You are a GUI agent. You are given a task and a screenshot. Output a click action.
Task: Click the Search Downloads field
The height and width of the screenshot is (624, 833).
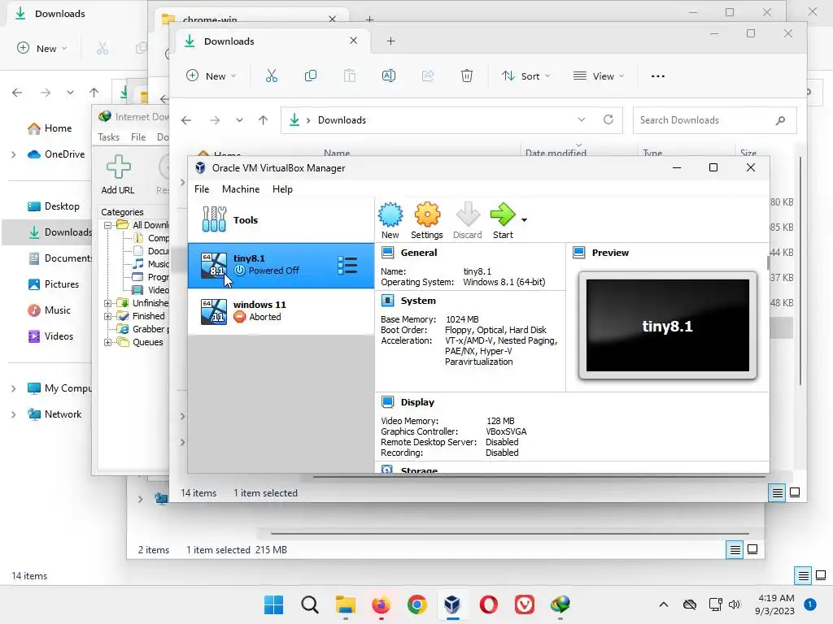click(714, 120)
